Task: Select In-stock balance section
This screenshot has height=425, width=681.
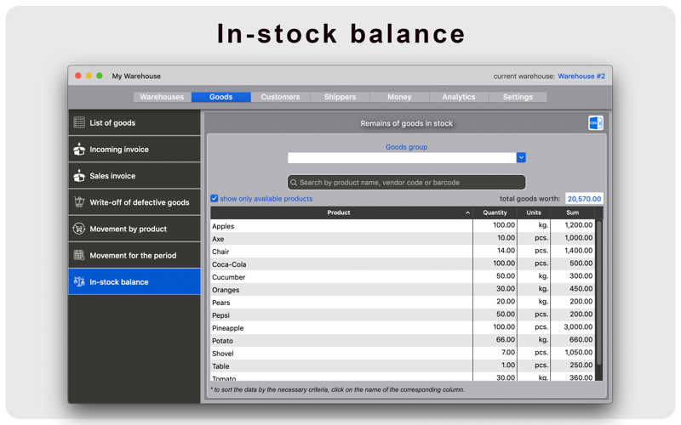Action: tap(134, 281)
